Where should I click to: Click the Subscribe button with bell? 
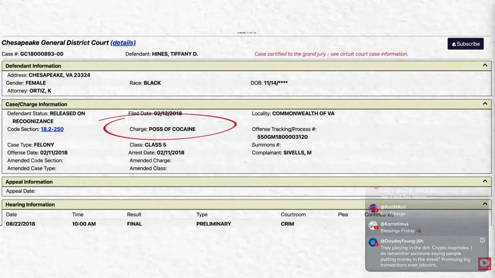pyautogui.click(x=466, y=44)
